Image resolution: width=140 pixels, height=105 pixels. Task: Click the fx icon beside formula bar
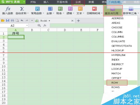[45, 25]
